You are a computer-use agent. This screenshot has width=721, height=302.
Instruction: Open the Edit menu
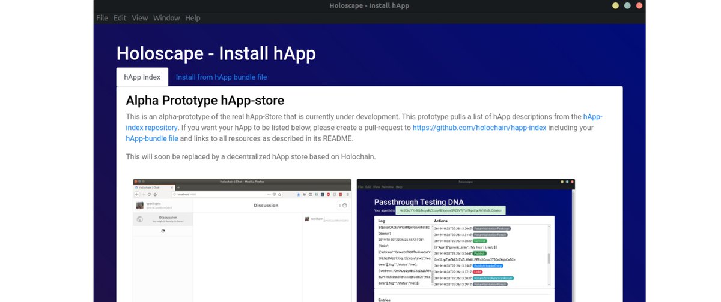click(x=120, y=18)
